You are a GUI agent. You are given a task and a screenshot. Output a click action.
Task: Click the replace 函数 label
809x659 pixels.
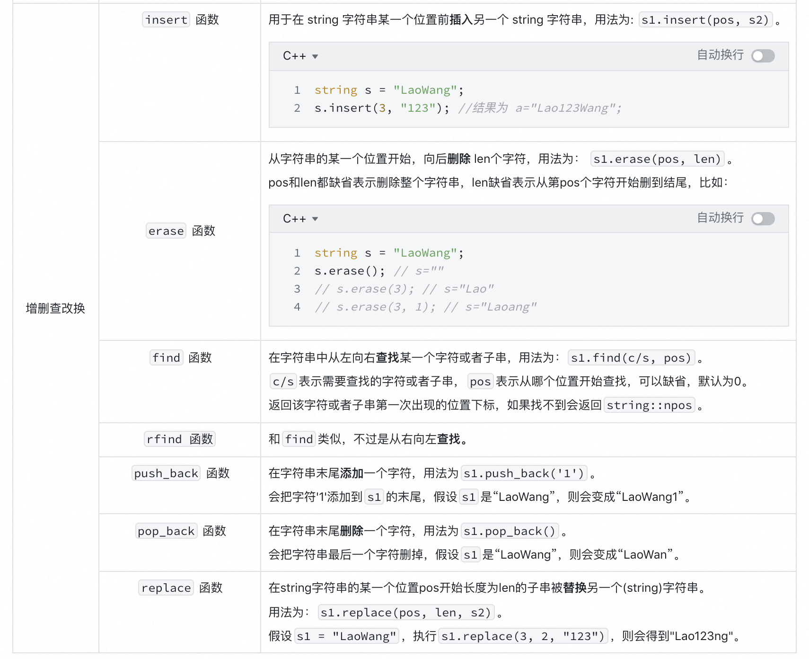[180, 588]
